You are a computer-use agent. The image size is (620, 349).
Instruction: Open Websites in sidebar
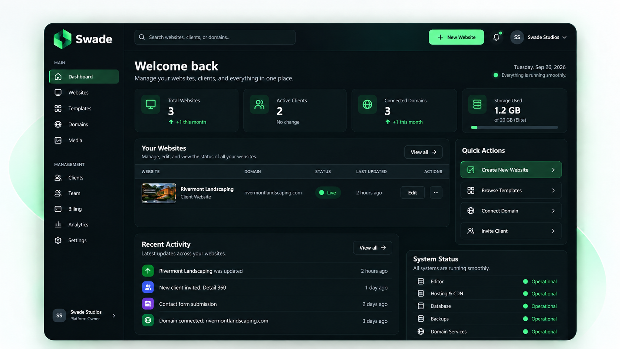[x=84, y=92]
